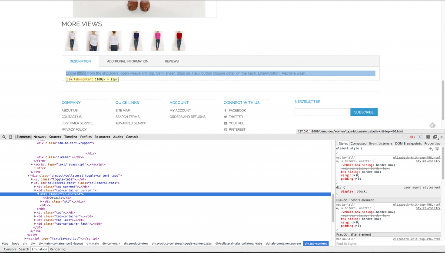Click the DevTools inspect element magnifier icon
This screenshot has height=253, width=445.
coord(4,137)
